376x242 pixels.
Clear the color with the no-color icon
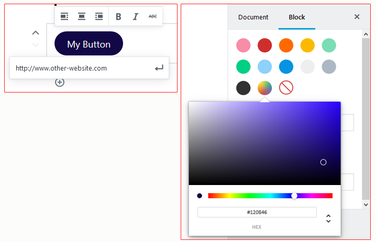coord(286,88)
